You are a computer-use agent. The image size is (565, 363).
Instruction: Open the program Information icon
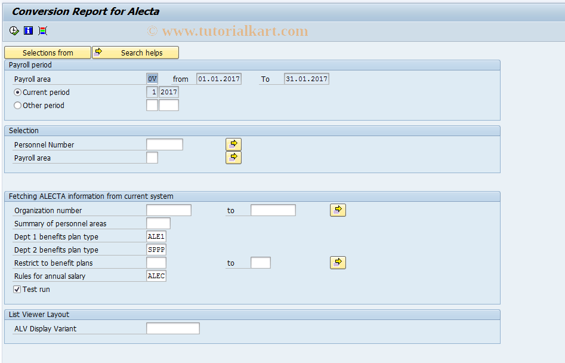pyautogui.click(x=28, y=30)
